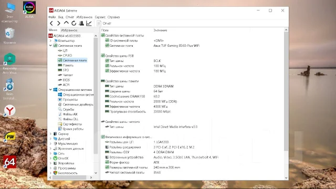Select the DDR4 SDRAM value row

[163, 86]
